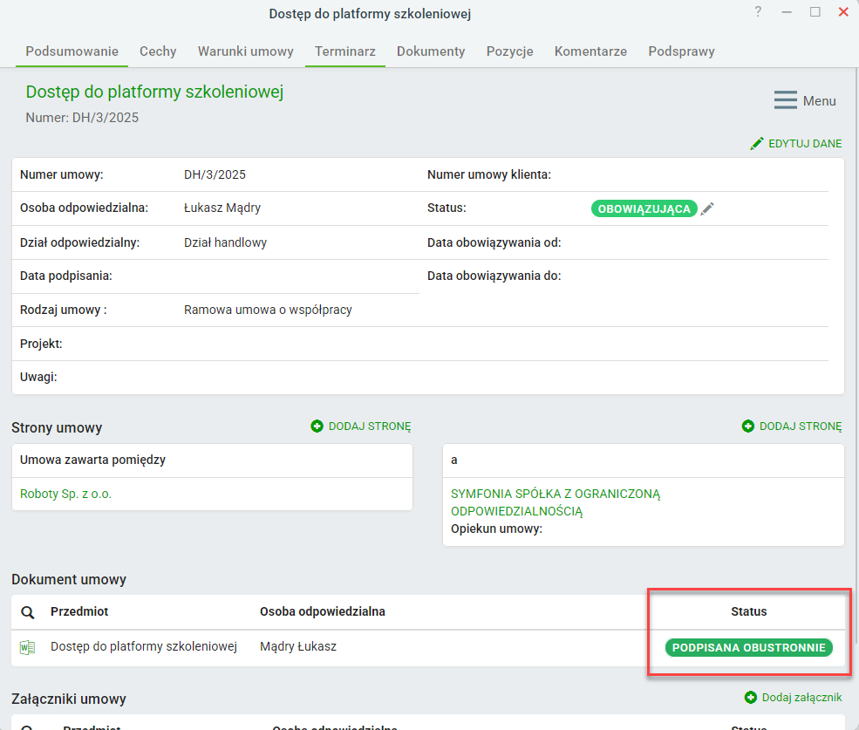Open the Word document icon in Dokument umowy row

tap(27, 647)
